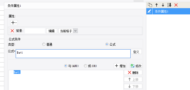Delete condition with red X toolbar icon
The width and height of the screenshot is (190, 90).
pos(176,5)
